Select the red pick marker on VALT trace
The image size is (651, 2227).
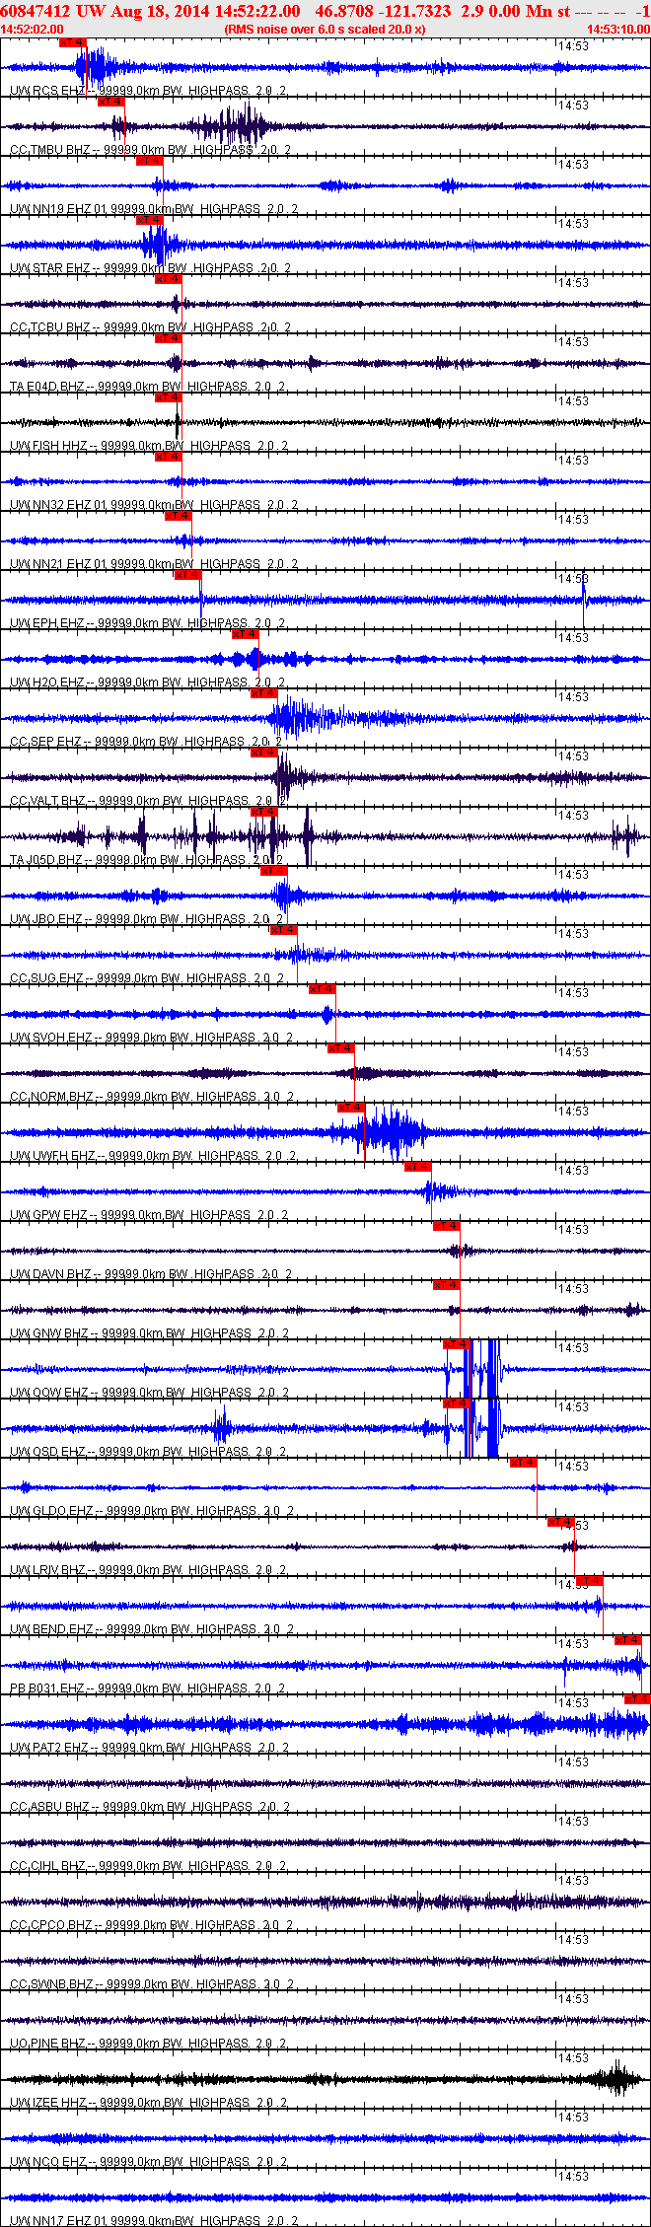click(263, 753)
